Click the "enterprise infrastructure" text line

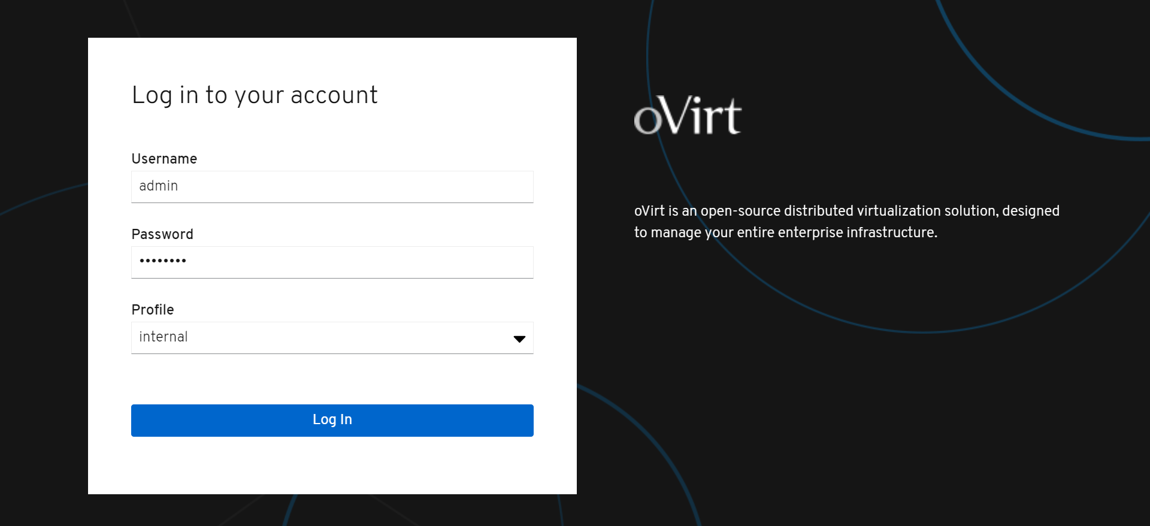836,232
